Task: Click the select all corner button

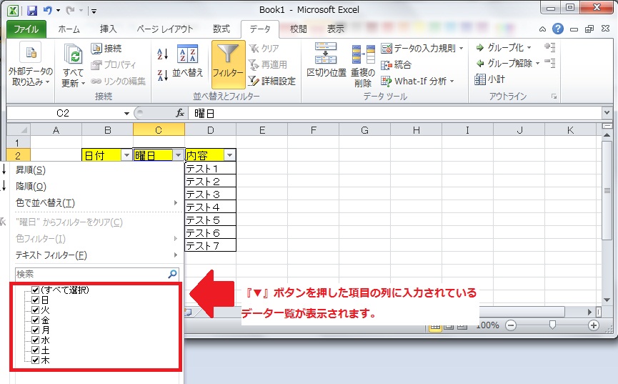Action: pos(19,130)
